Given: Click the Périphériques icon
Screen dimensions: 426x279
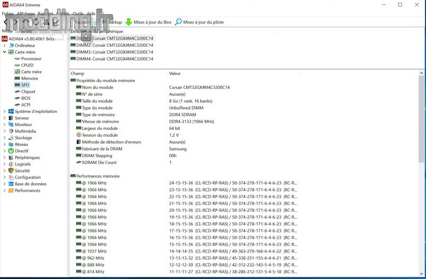Looking at the screenshot, I should 11,158.
